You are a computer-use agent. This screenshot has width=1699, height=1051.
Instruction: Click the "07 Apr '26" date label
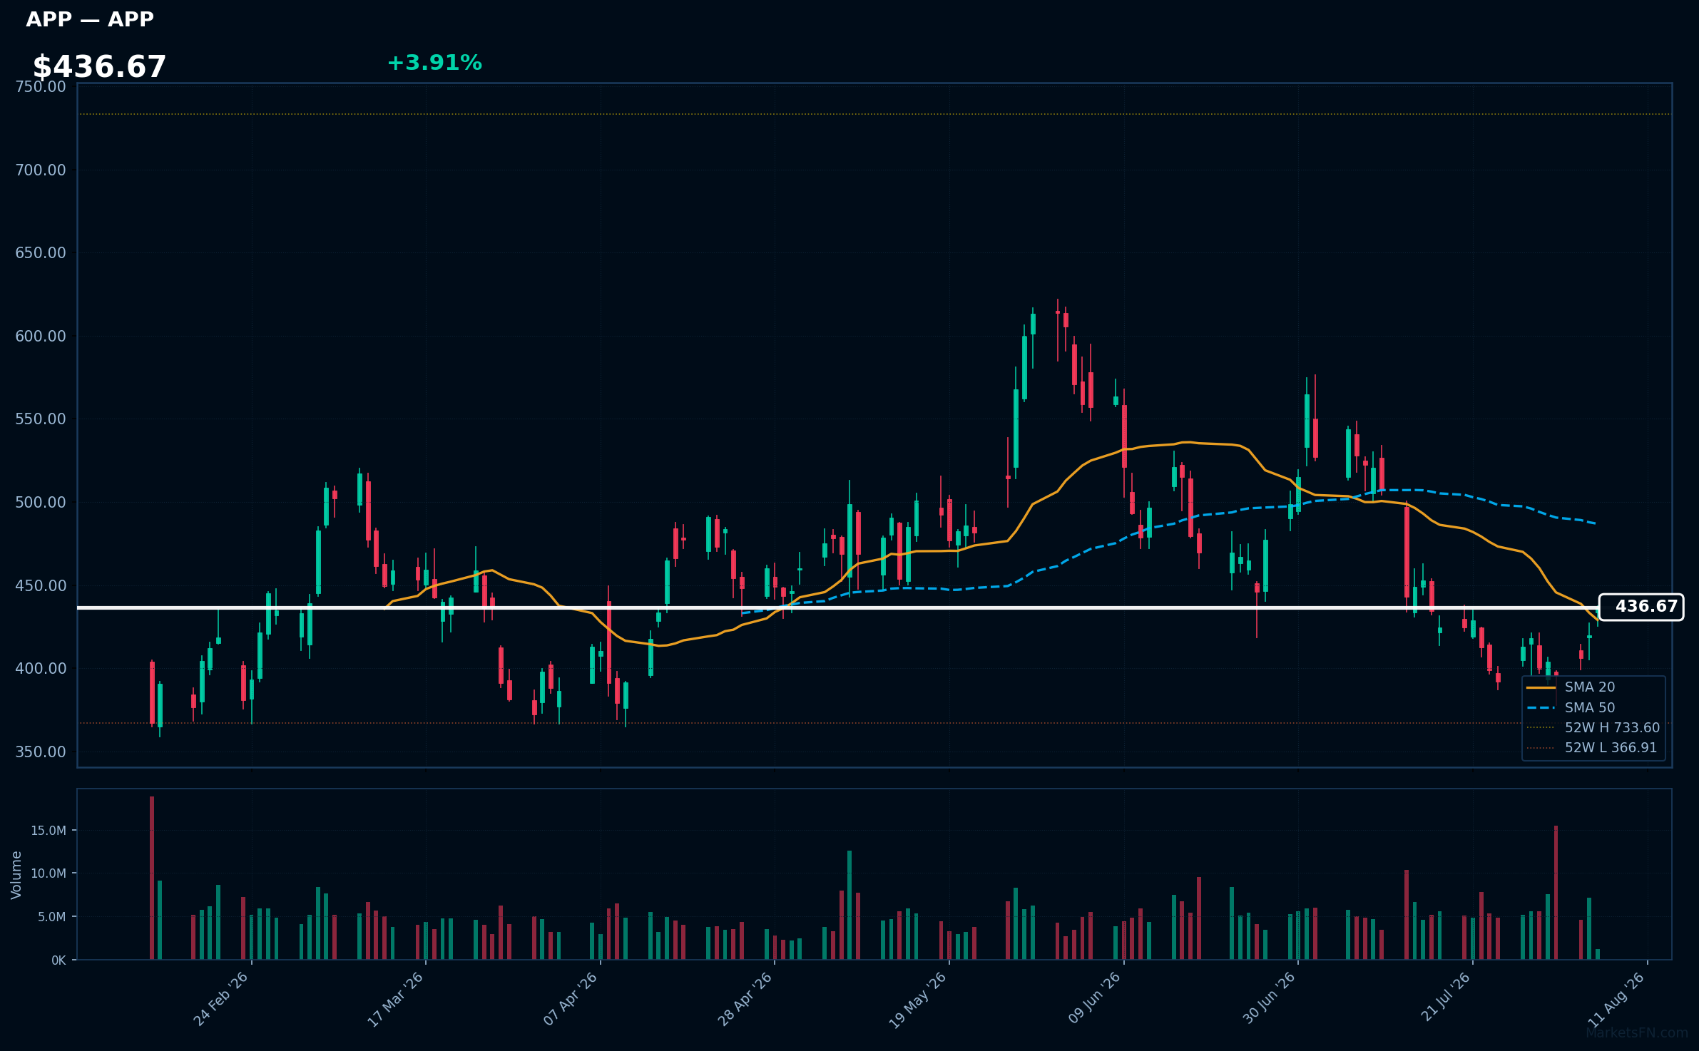(570, 1000)
